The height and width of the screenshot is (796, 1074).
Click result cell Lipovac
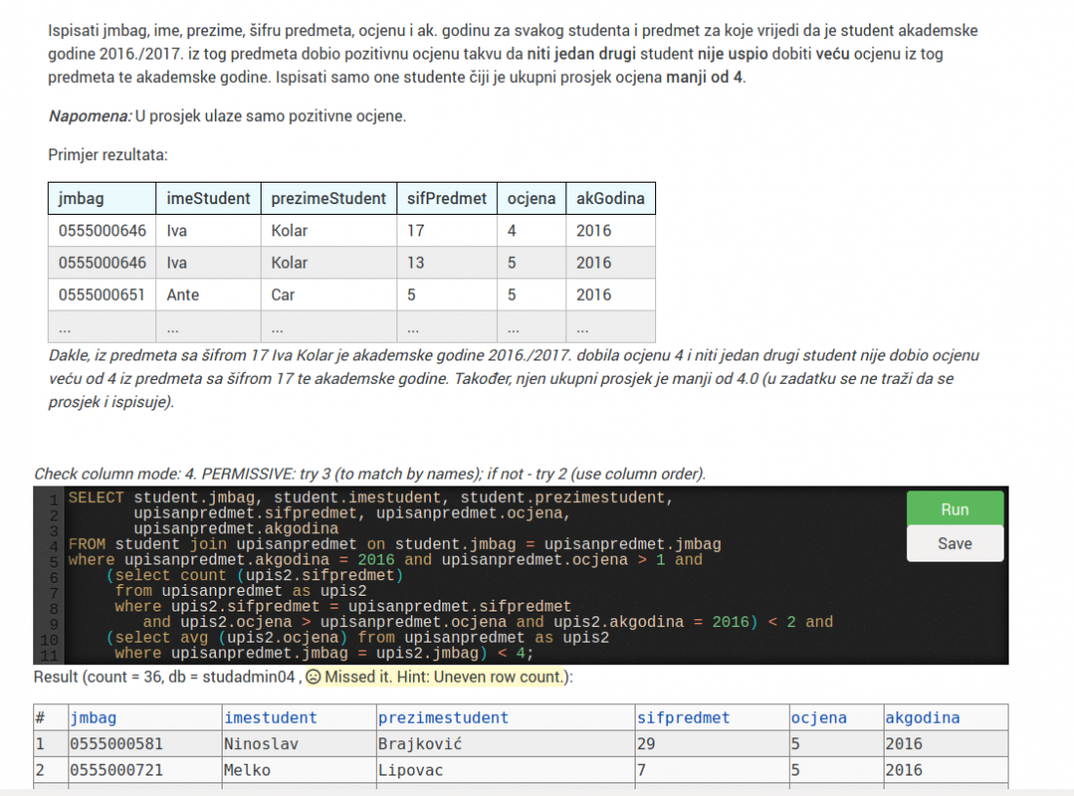[506, 770]
